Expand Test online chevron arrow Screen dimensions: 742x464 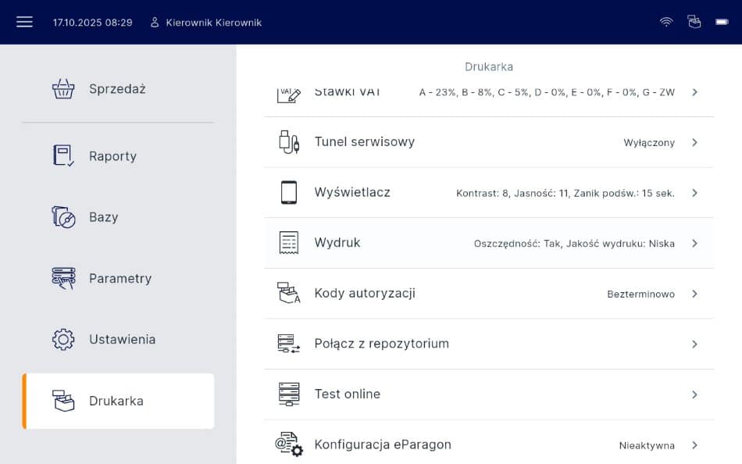(694, 394)
